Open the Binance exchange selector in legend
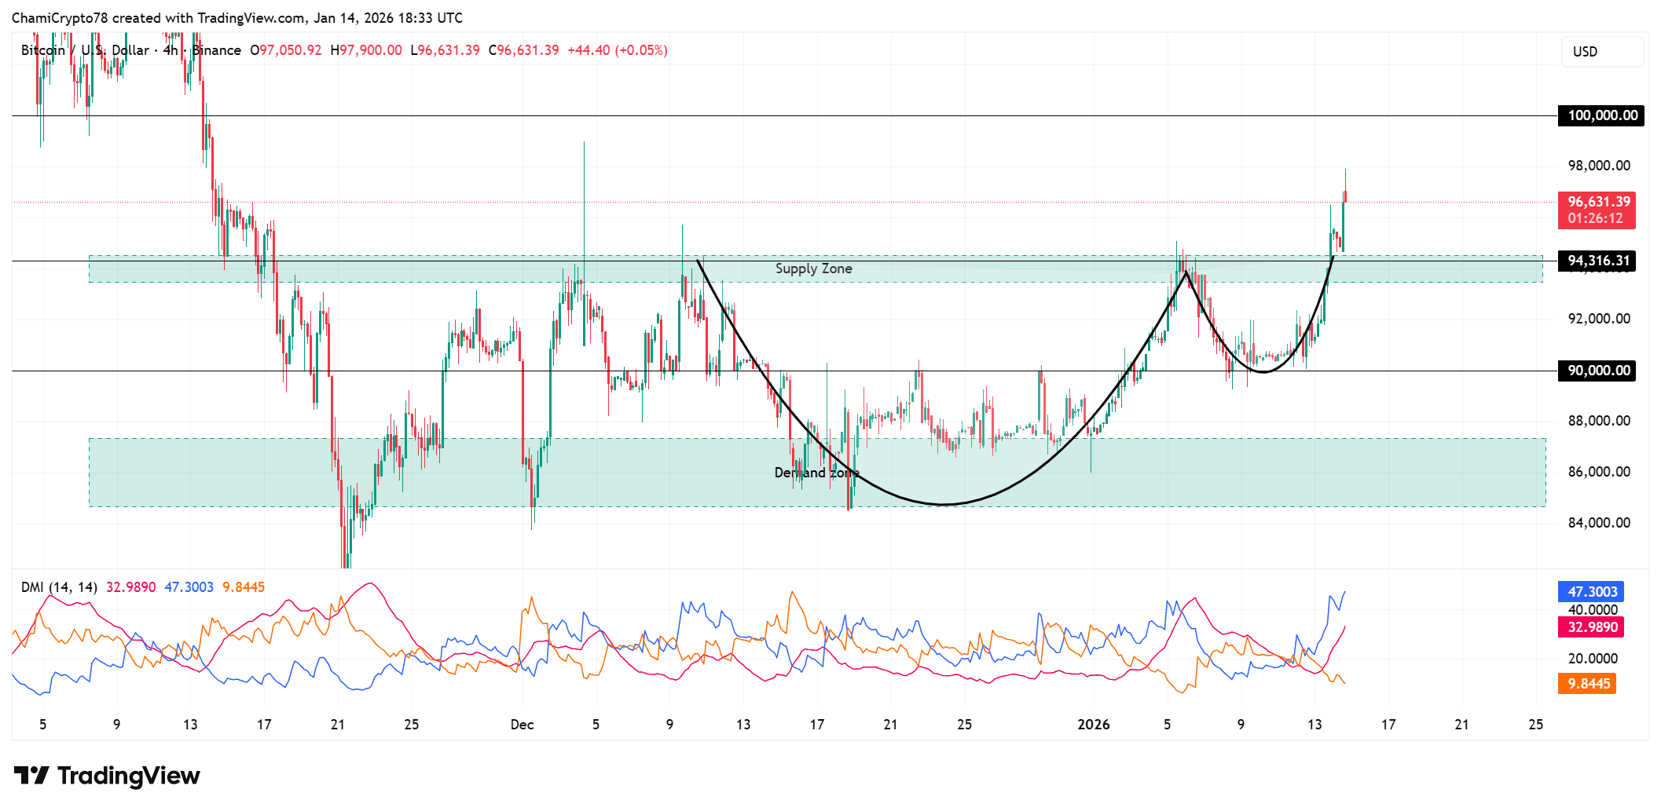Screen dimensions: 1661x811 pyautogui.click(x=214, y=50)
